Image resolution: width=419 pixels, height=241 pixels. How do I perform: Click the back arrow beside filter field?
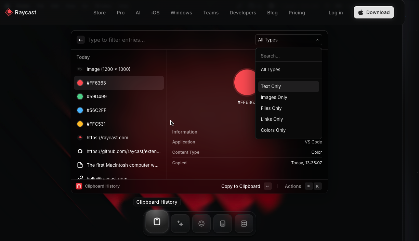(81, 40)
